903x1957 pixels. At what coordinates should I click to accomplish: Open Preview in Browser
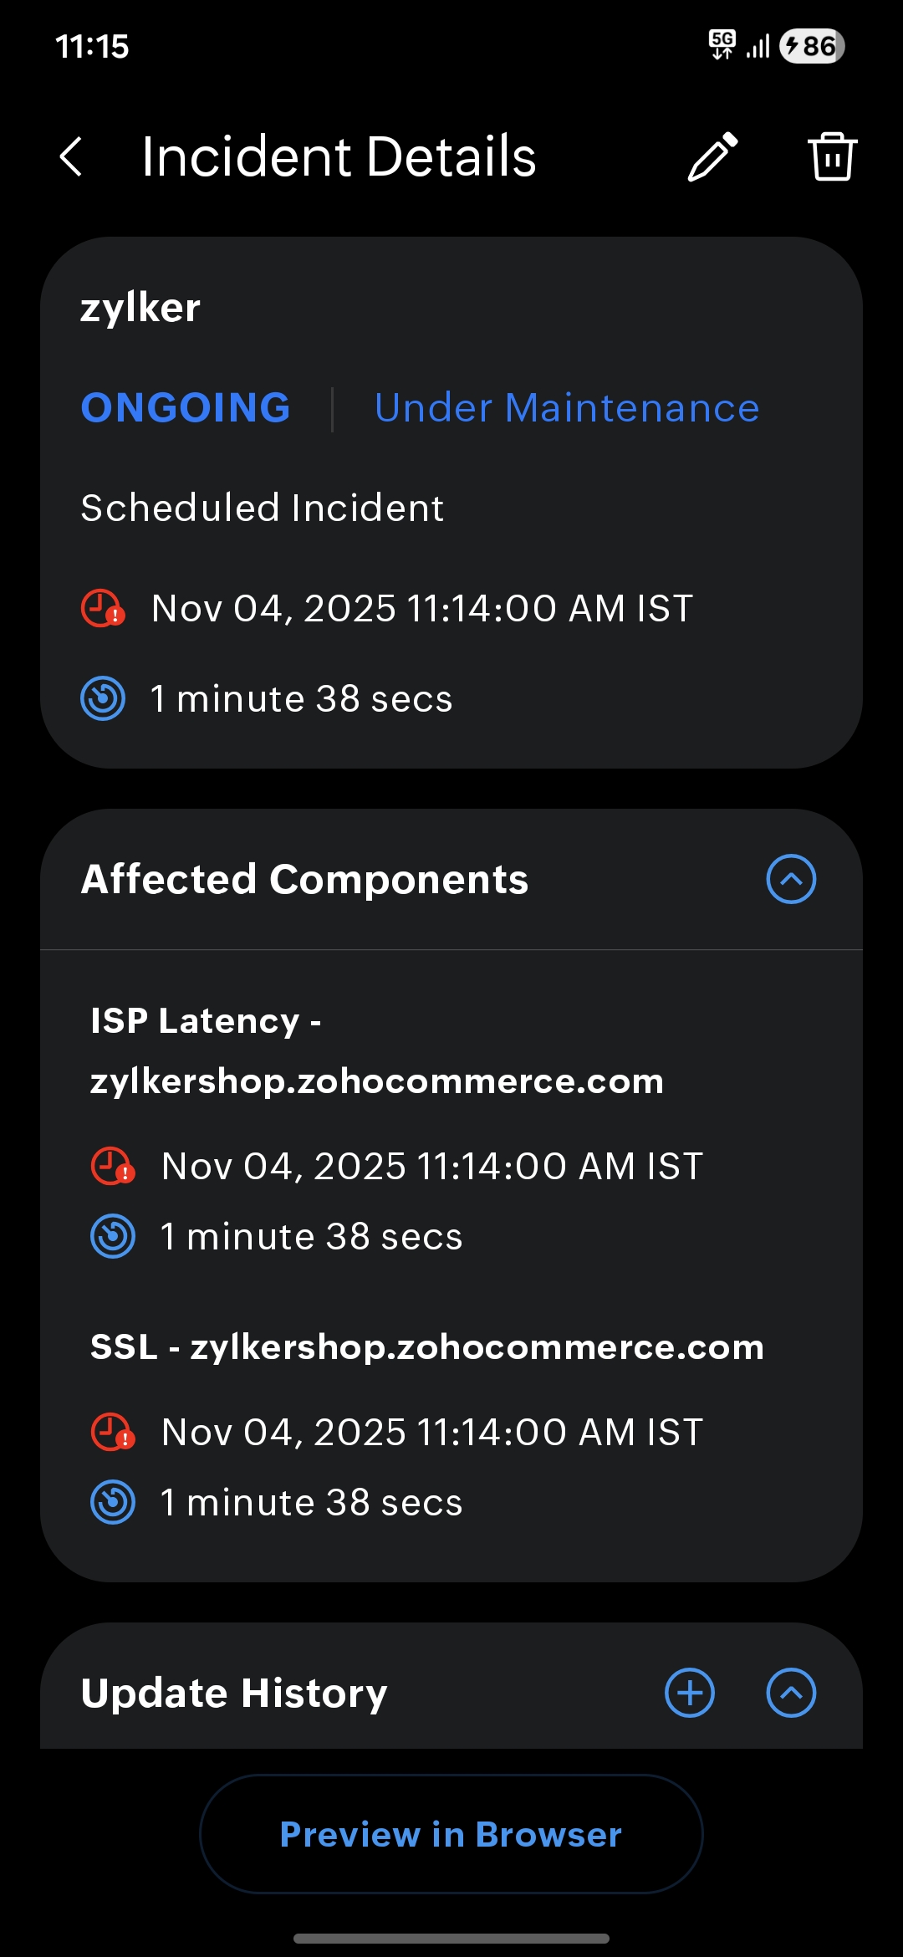(451, 1834)
